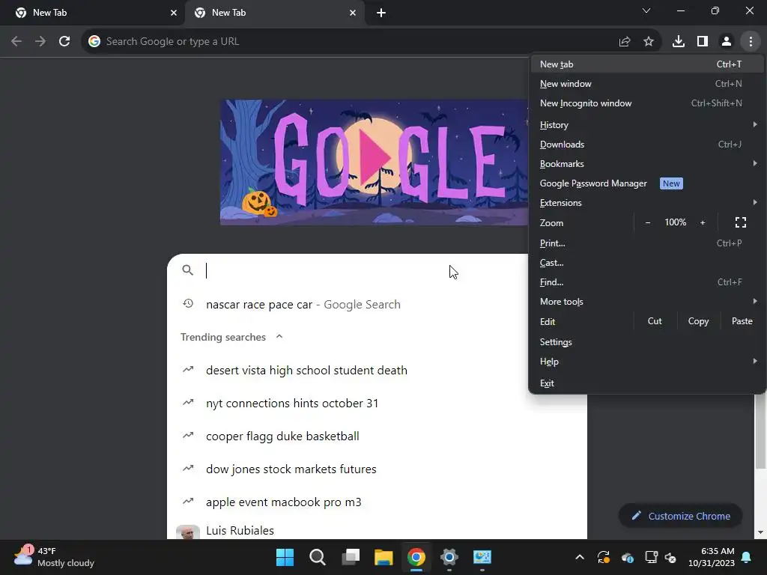Click the Copy button

pos(698,321)
